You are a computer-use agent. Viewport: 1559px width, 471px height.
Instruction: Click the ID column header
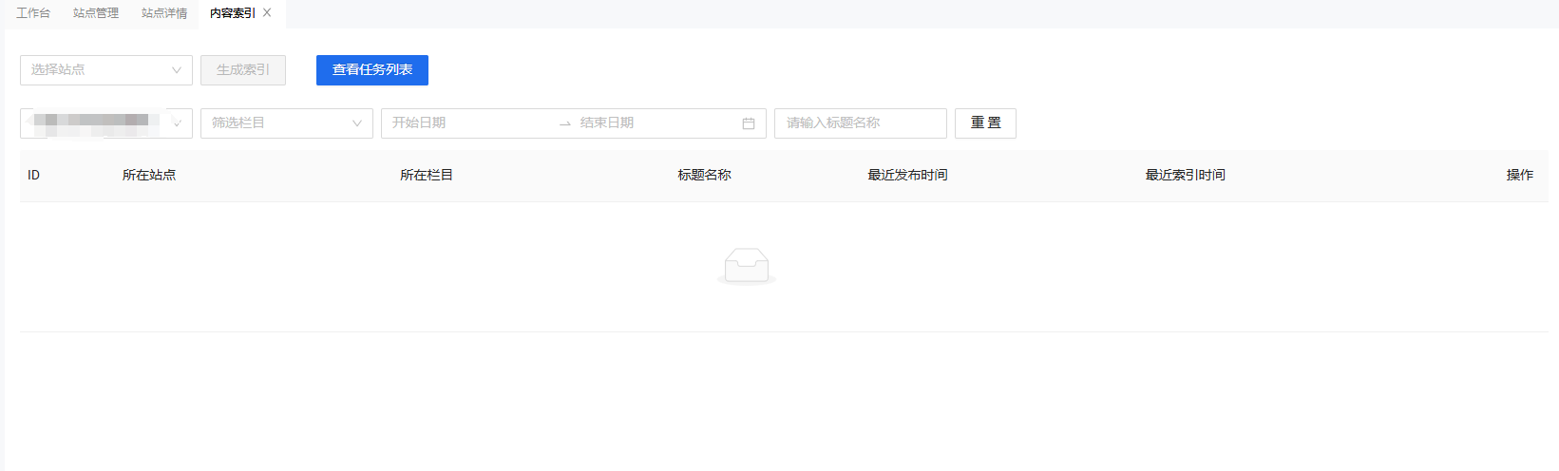(33, 176)
